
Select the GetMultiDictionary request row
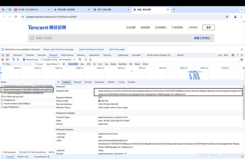tap(27, 86)
